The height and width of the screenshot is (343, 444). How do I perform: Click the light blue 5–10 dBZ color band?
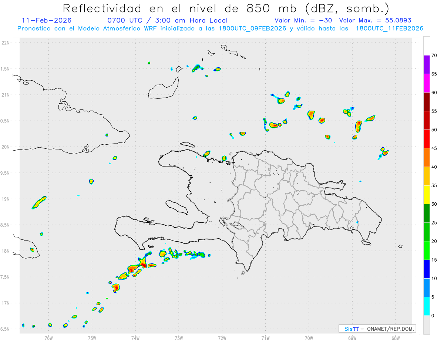(x=427, y=287)
